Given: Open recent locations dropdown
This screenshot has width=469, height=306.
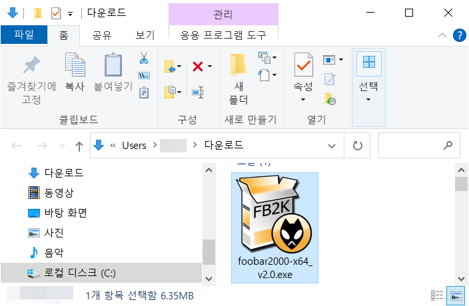Looking at the screenshot, I should 62,146.
